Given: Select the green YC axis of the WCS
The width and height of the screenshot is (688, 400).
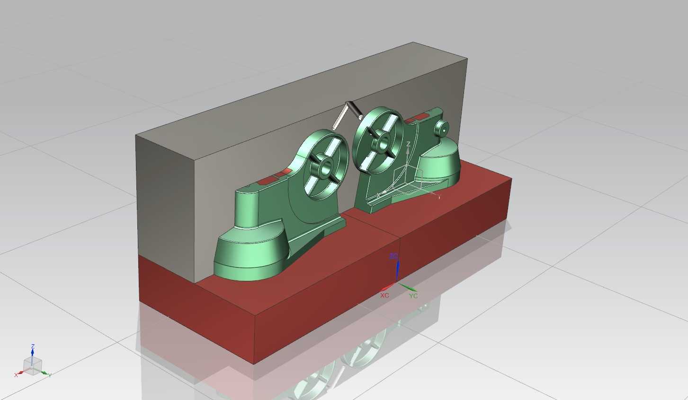Looking at the screenshot, I should (x=408, y=287).
